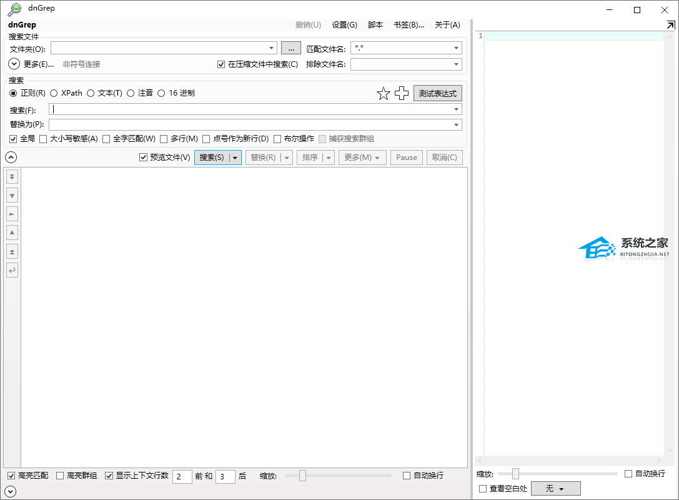Select the XPath search type
679x500 pixels.
tap(54, 93)
